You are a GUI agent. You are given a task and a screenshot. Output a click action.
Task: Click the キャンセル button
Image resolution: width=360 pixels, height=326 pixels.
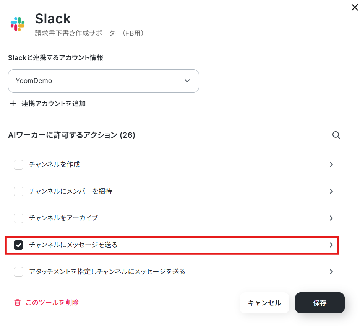point(264,303)
